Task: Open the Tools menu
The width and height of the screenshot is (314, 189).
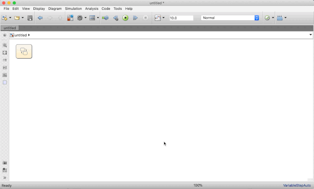Action: click(x=117, y=9)
